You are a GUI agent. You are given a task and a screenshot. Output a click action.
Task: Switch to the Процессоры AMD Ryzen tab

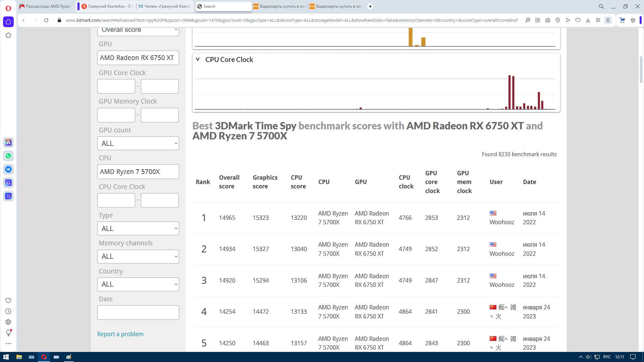(x=47, y=6)
